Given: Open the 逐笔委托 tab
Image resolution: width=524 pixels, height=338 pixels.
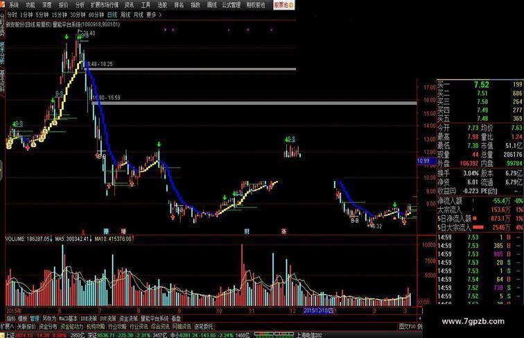Looking at the screenshot, I should [203, 327].
